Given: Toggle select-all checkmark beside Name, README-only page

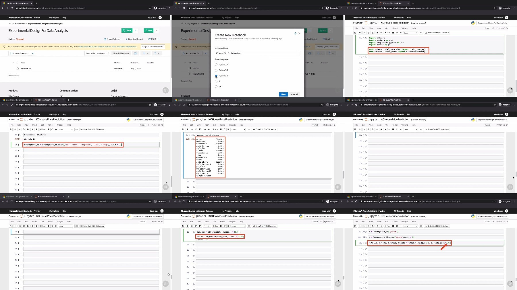Looking at the screenshot, I should click(x=13, y=63).
